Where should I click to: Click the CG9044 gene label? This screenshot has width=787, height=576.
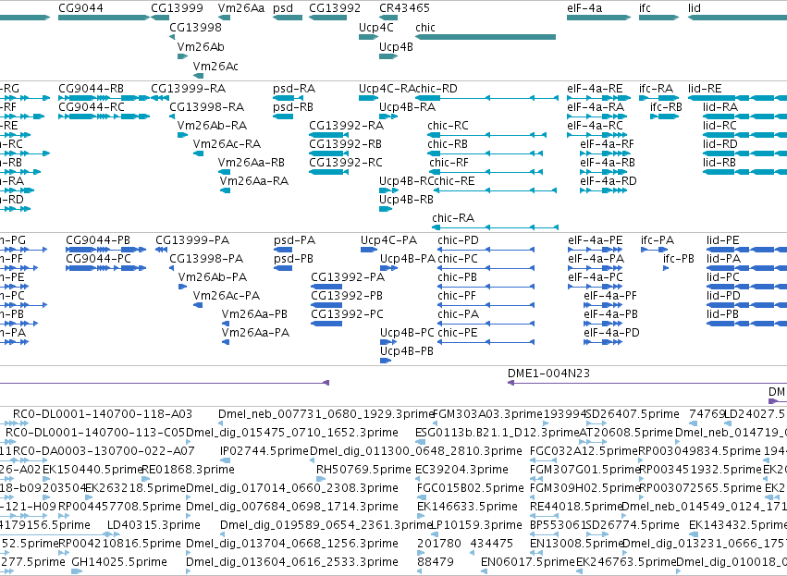[x=80, y=8]
